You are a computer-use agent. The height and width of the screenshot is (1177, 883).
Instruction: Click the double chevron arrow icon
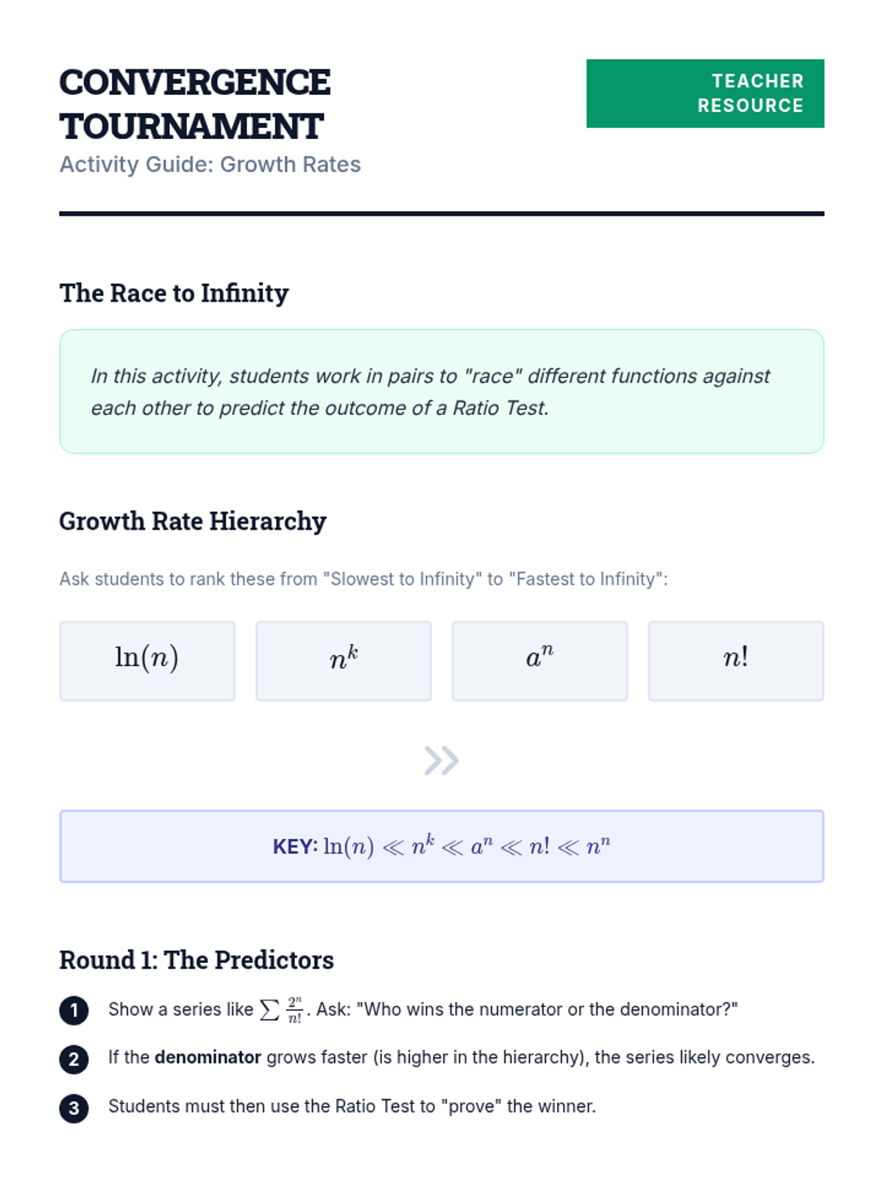click(x=441, y=760)
